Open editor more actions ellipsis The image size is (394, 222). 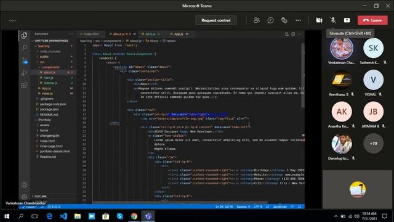(299, 34)
